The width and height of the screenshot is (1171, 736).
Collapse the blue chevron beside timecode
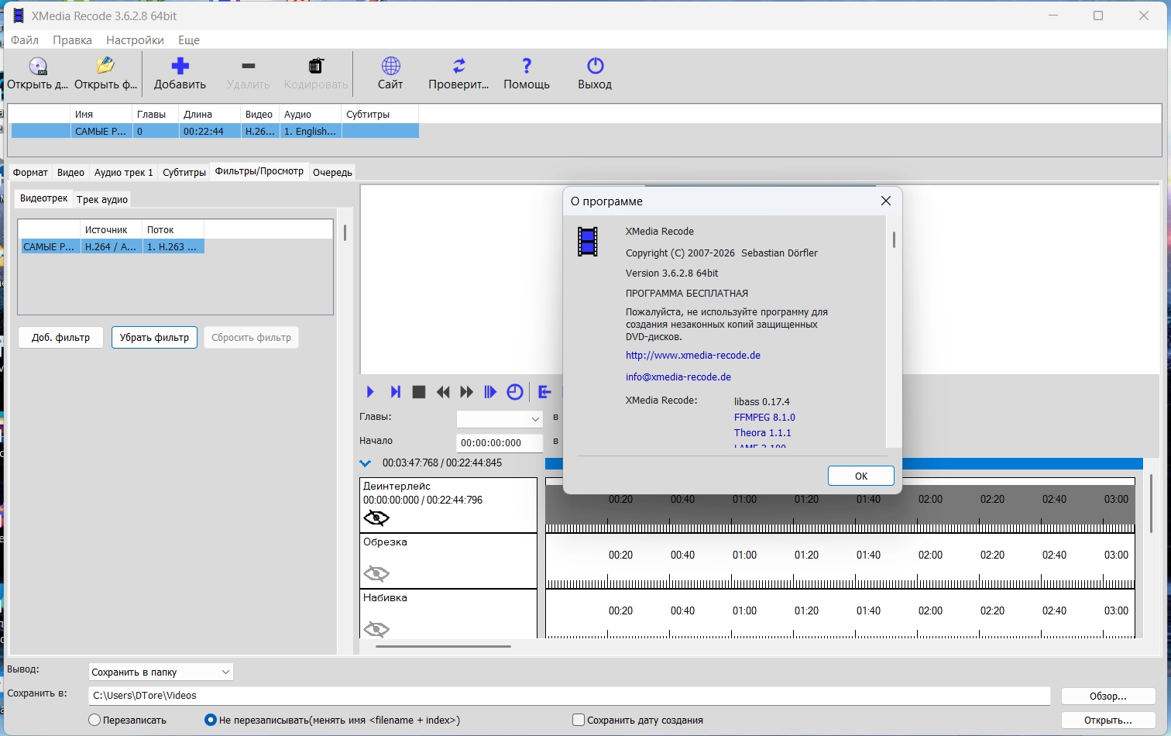(x=366, y=463)
